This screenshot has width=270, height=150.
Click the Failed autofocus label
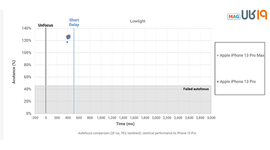(x=196, y=89)
